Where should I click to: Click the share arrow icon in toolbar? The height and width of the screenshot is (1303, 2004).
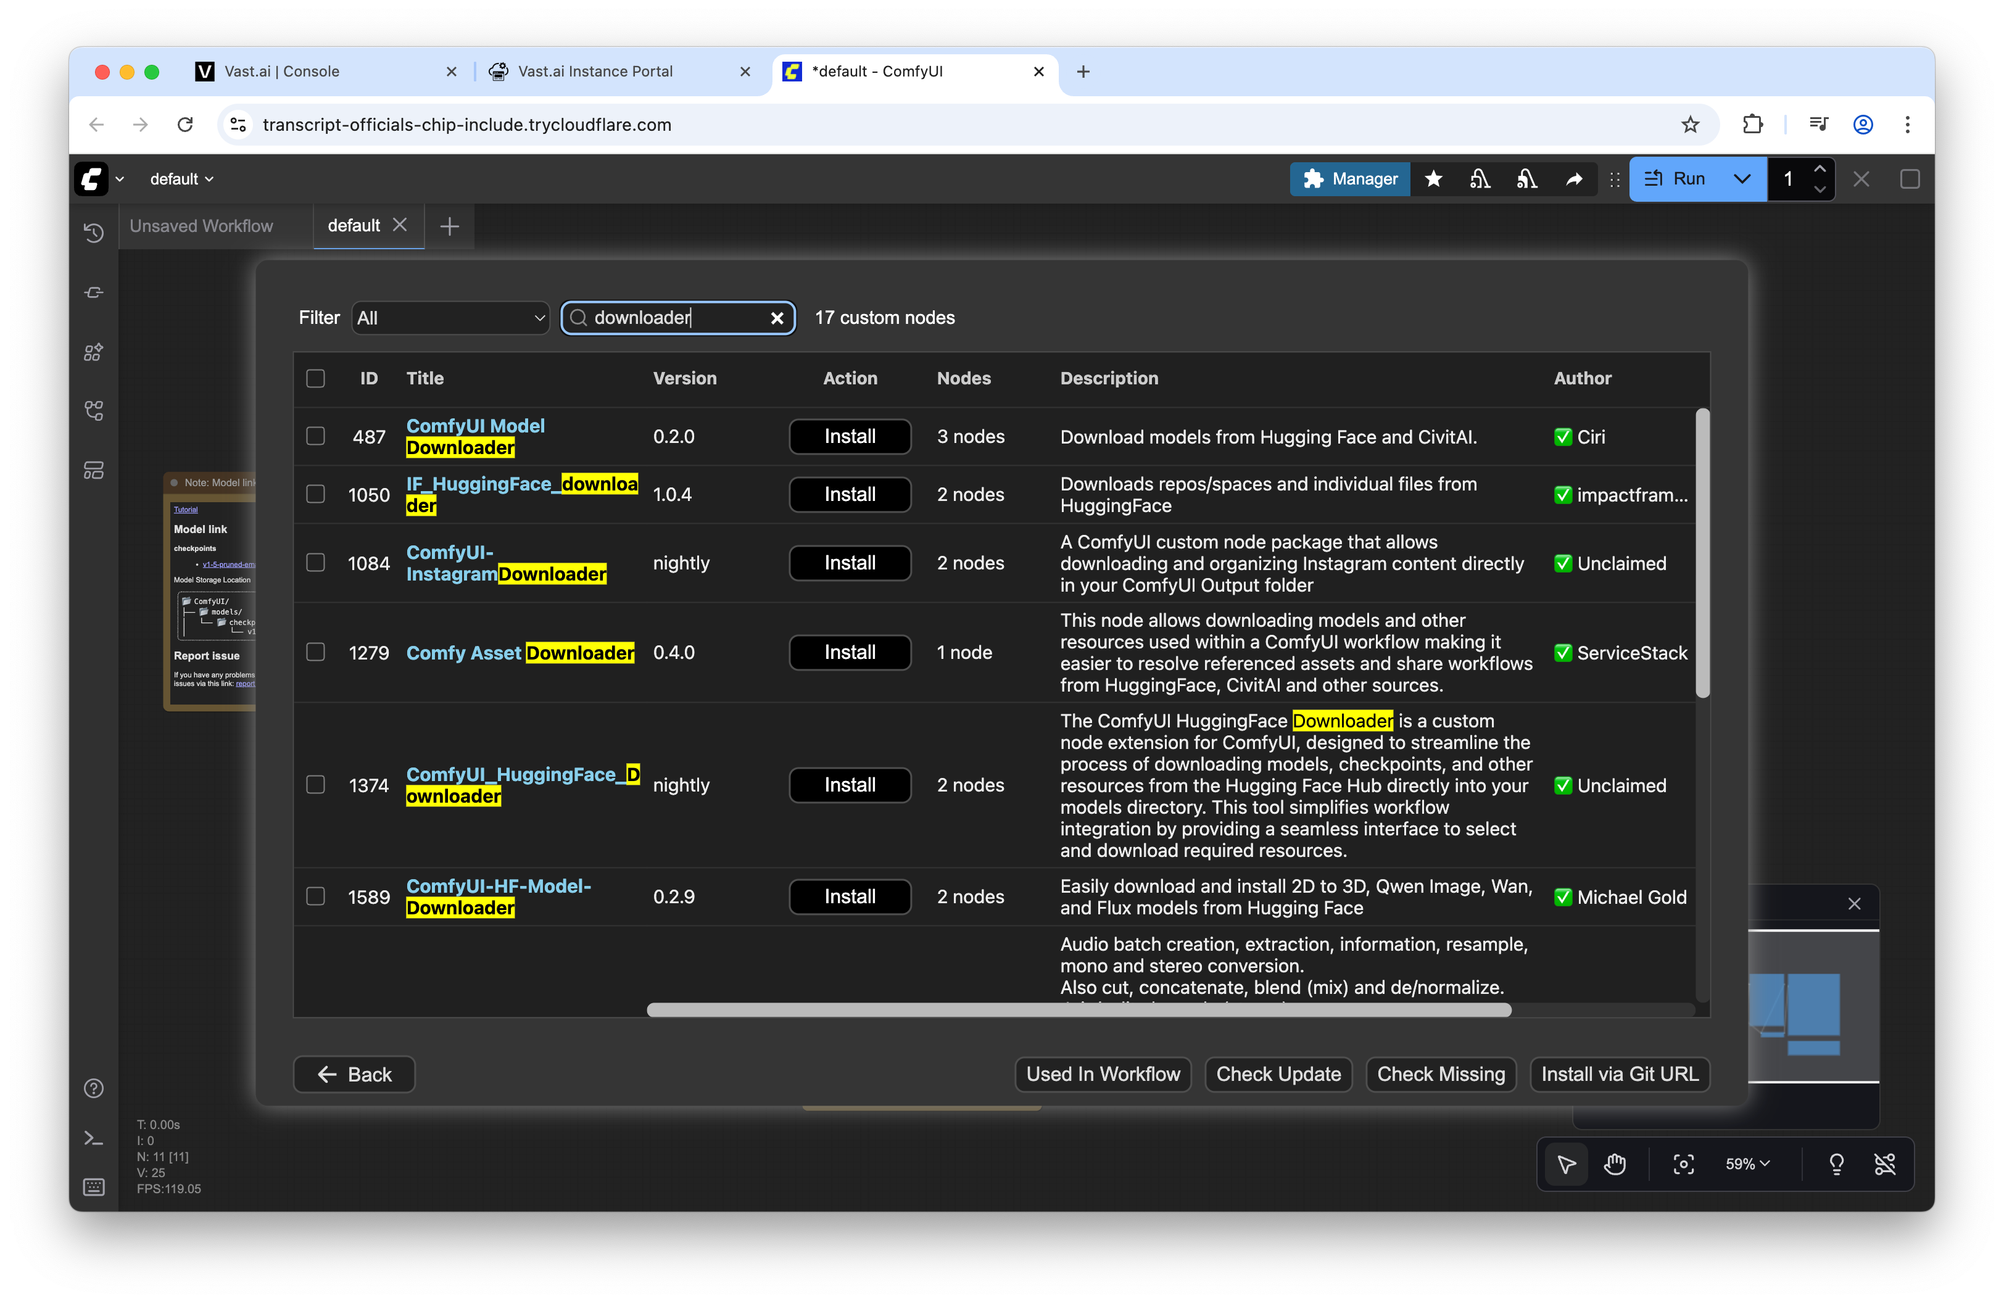pyautogui.click(x=1573, y=180)
